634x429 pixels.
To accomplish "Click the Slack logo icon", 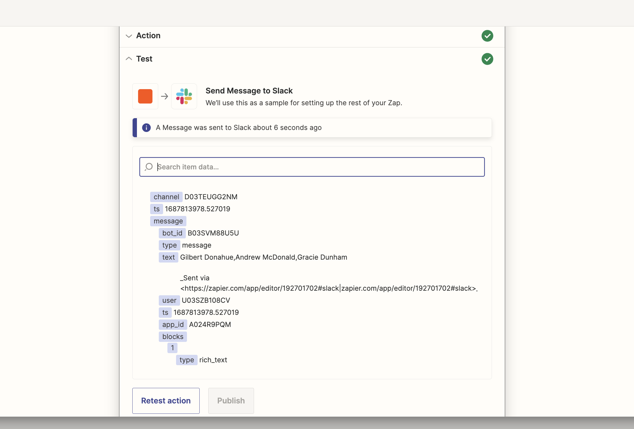I will pyautogui.click(x=184, y=96).
